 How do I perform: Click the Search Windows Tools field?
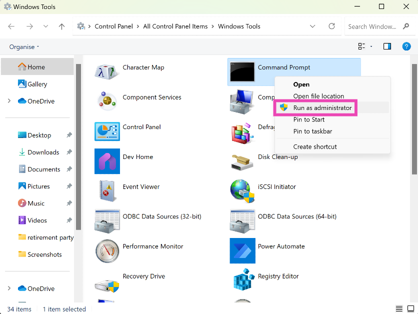tap(372, 26)
